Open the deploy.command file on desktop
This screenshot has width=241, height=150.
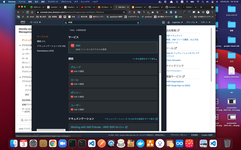coord(232,72)
